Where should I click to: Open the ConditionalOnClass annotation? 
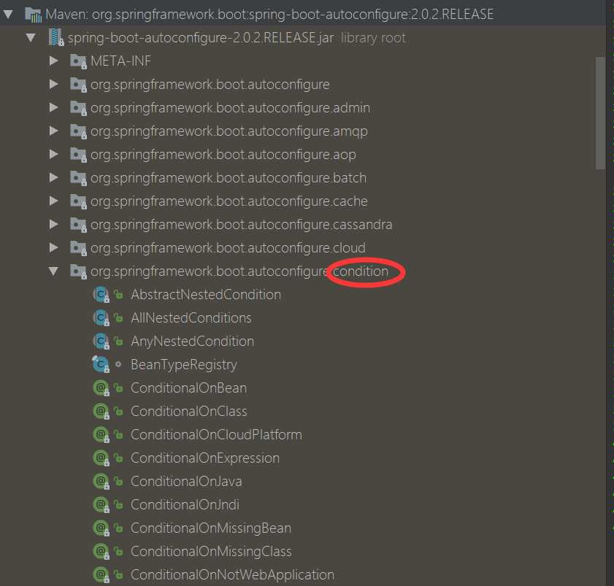[189, 412]
